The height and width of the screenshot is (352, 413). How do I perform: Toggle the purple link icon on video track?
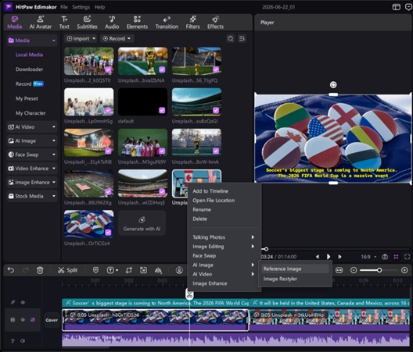tap(33, 320)
